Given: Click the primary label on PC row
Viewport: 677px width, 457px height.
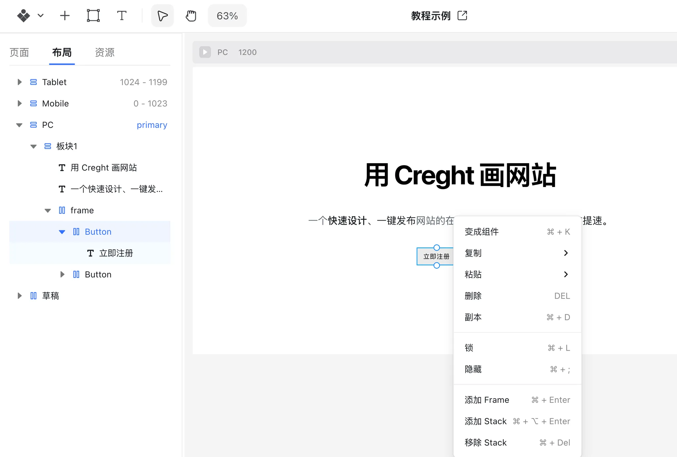Looking at the screenshot, I should click(x=152, y=125).
